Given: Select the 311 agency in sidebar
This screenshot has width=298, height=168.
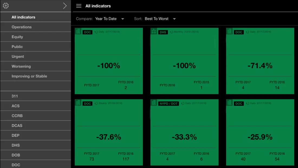Looking at the screenshot, I should pos(15,96).
